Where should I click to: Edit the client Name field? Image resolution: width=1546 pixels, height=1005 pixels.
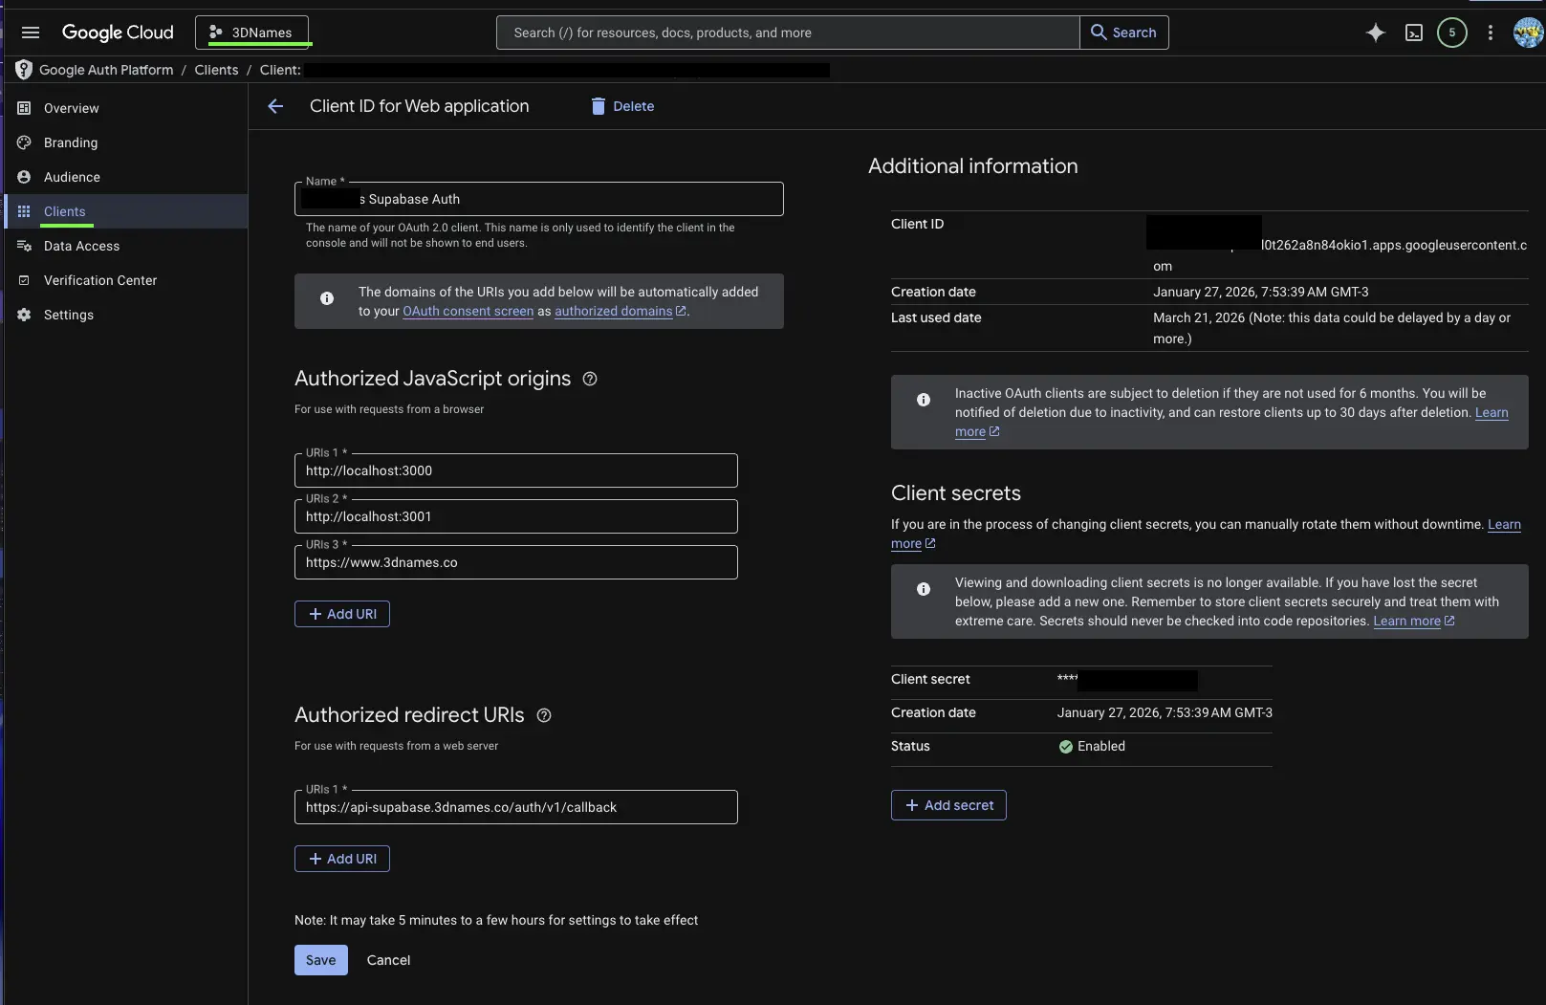[x=539, y=199]
